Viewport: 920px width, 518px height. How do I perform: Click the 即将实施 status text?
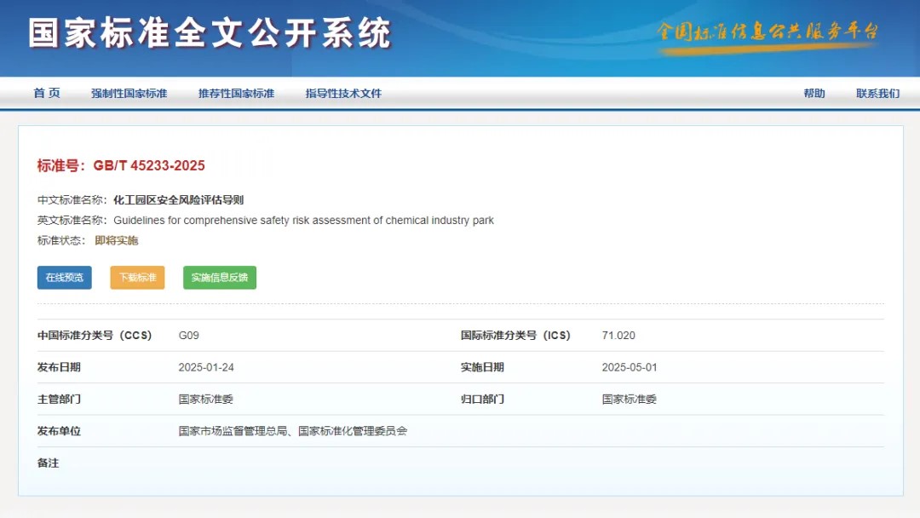[x=117, y=241]
